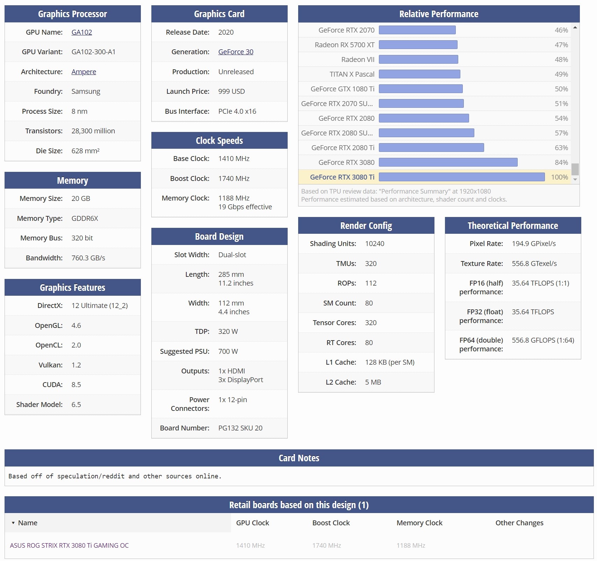Open the Ampere architecture link
This screenshot has height=561, width=597.
tap(84, 72)
